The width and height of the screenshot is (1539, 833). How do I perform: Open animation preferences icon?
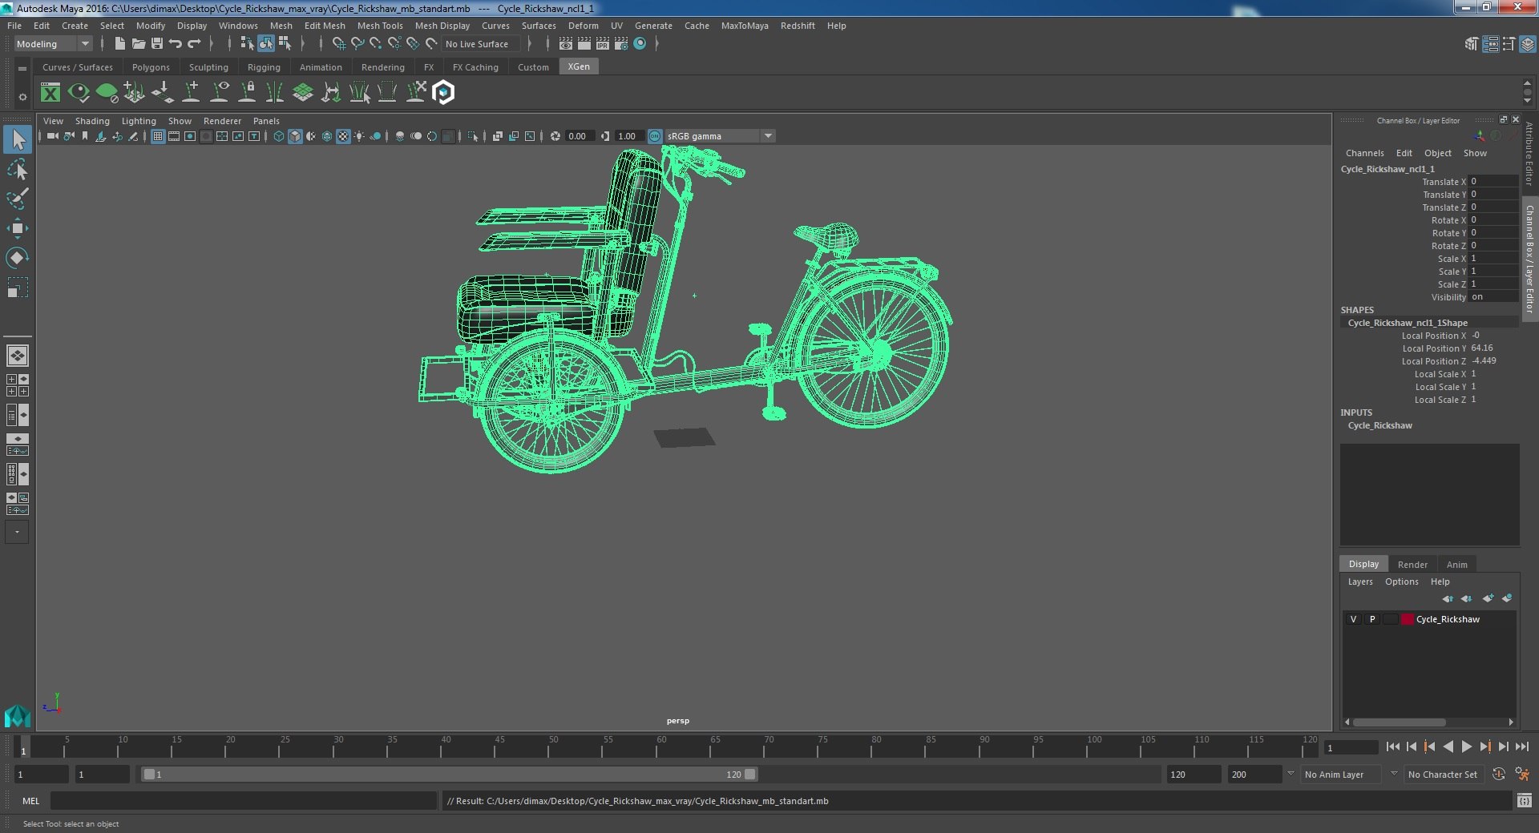click(1522, 775)
